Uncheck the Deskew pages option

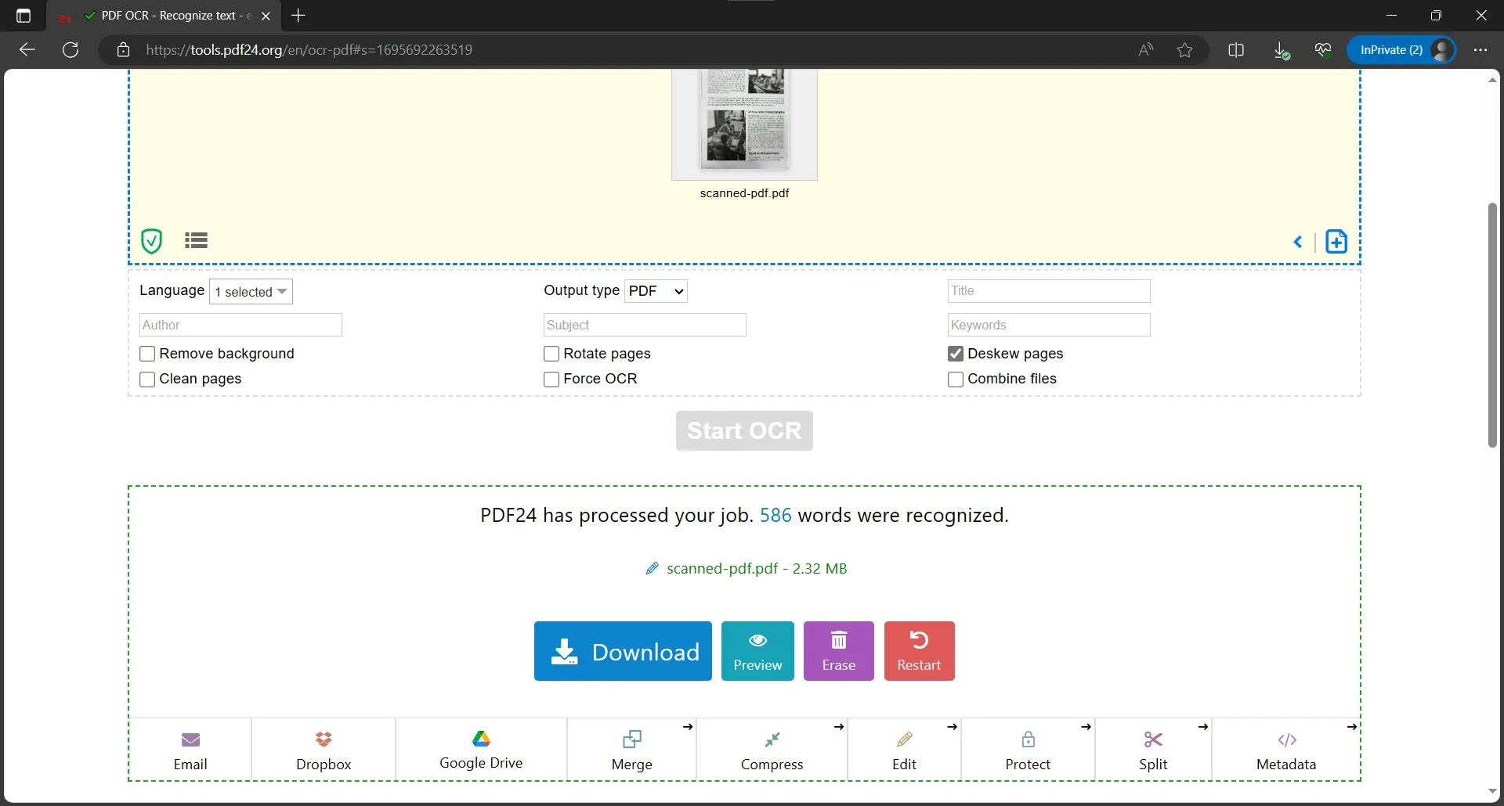956,354
